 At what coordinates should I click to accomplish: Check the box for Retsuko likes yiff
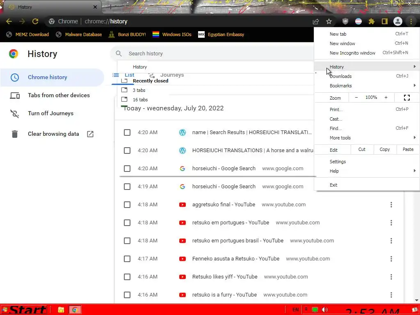(x=127, y=277)
